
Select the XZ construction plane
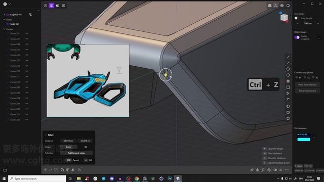point(315,77)
